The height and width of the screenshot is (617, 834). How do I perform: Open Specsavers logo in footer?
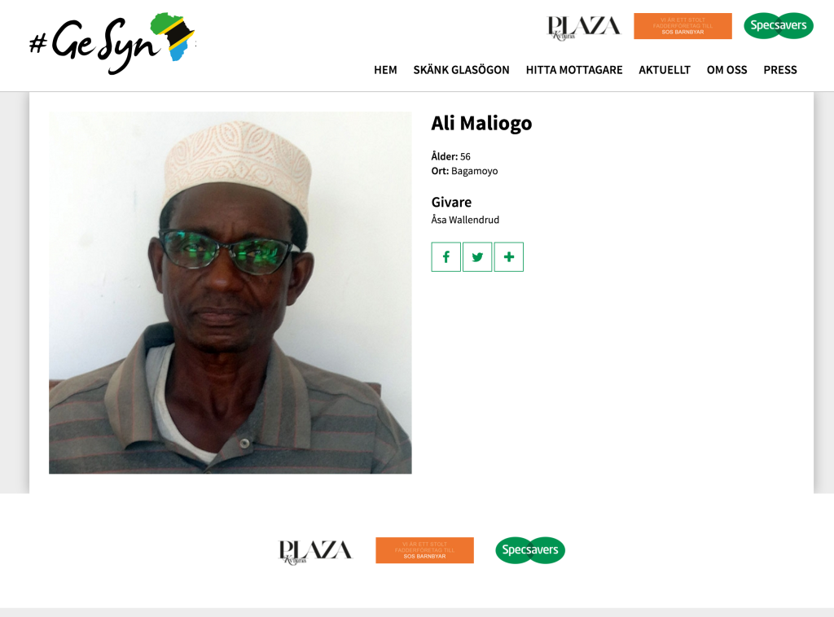tap(530, 550)
